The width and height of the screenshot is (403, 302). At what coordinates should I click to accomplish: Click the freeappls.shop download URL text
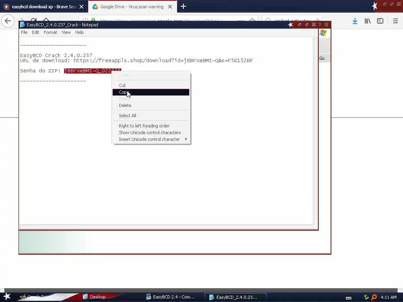(163, 61)
